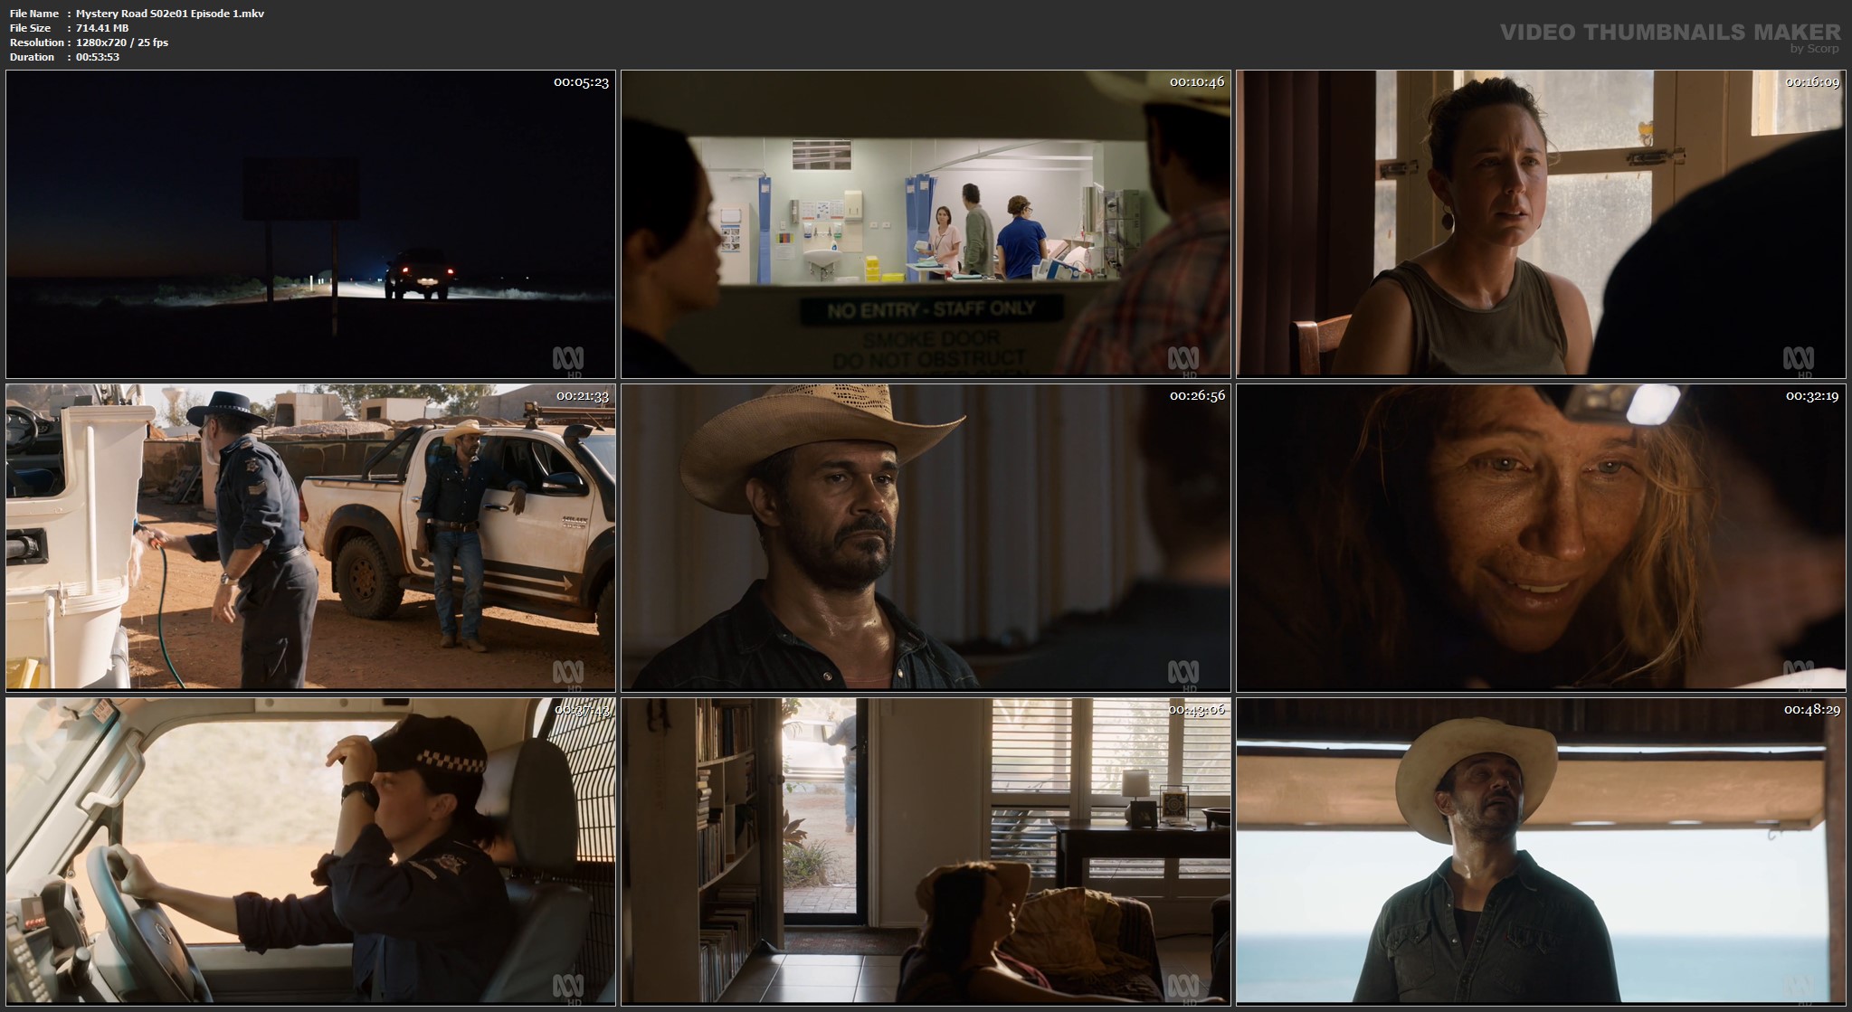Click the NO ENTRY - STAFF ONLY sign
This screenshot has height=1012, width=1852.
pyautogui.click(x=931, y=311)
